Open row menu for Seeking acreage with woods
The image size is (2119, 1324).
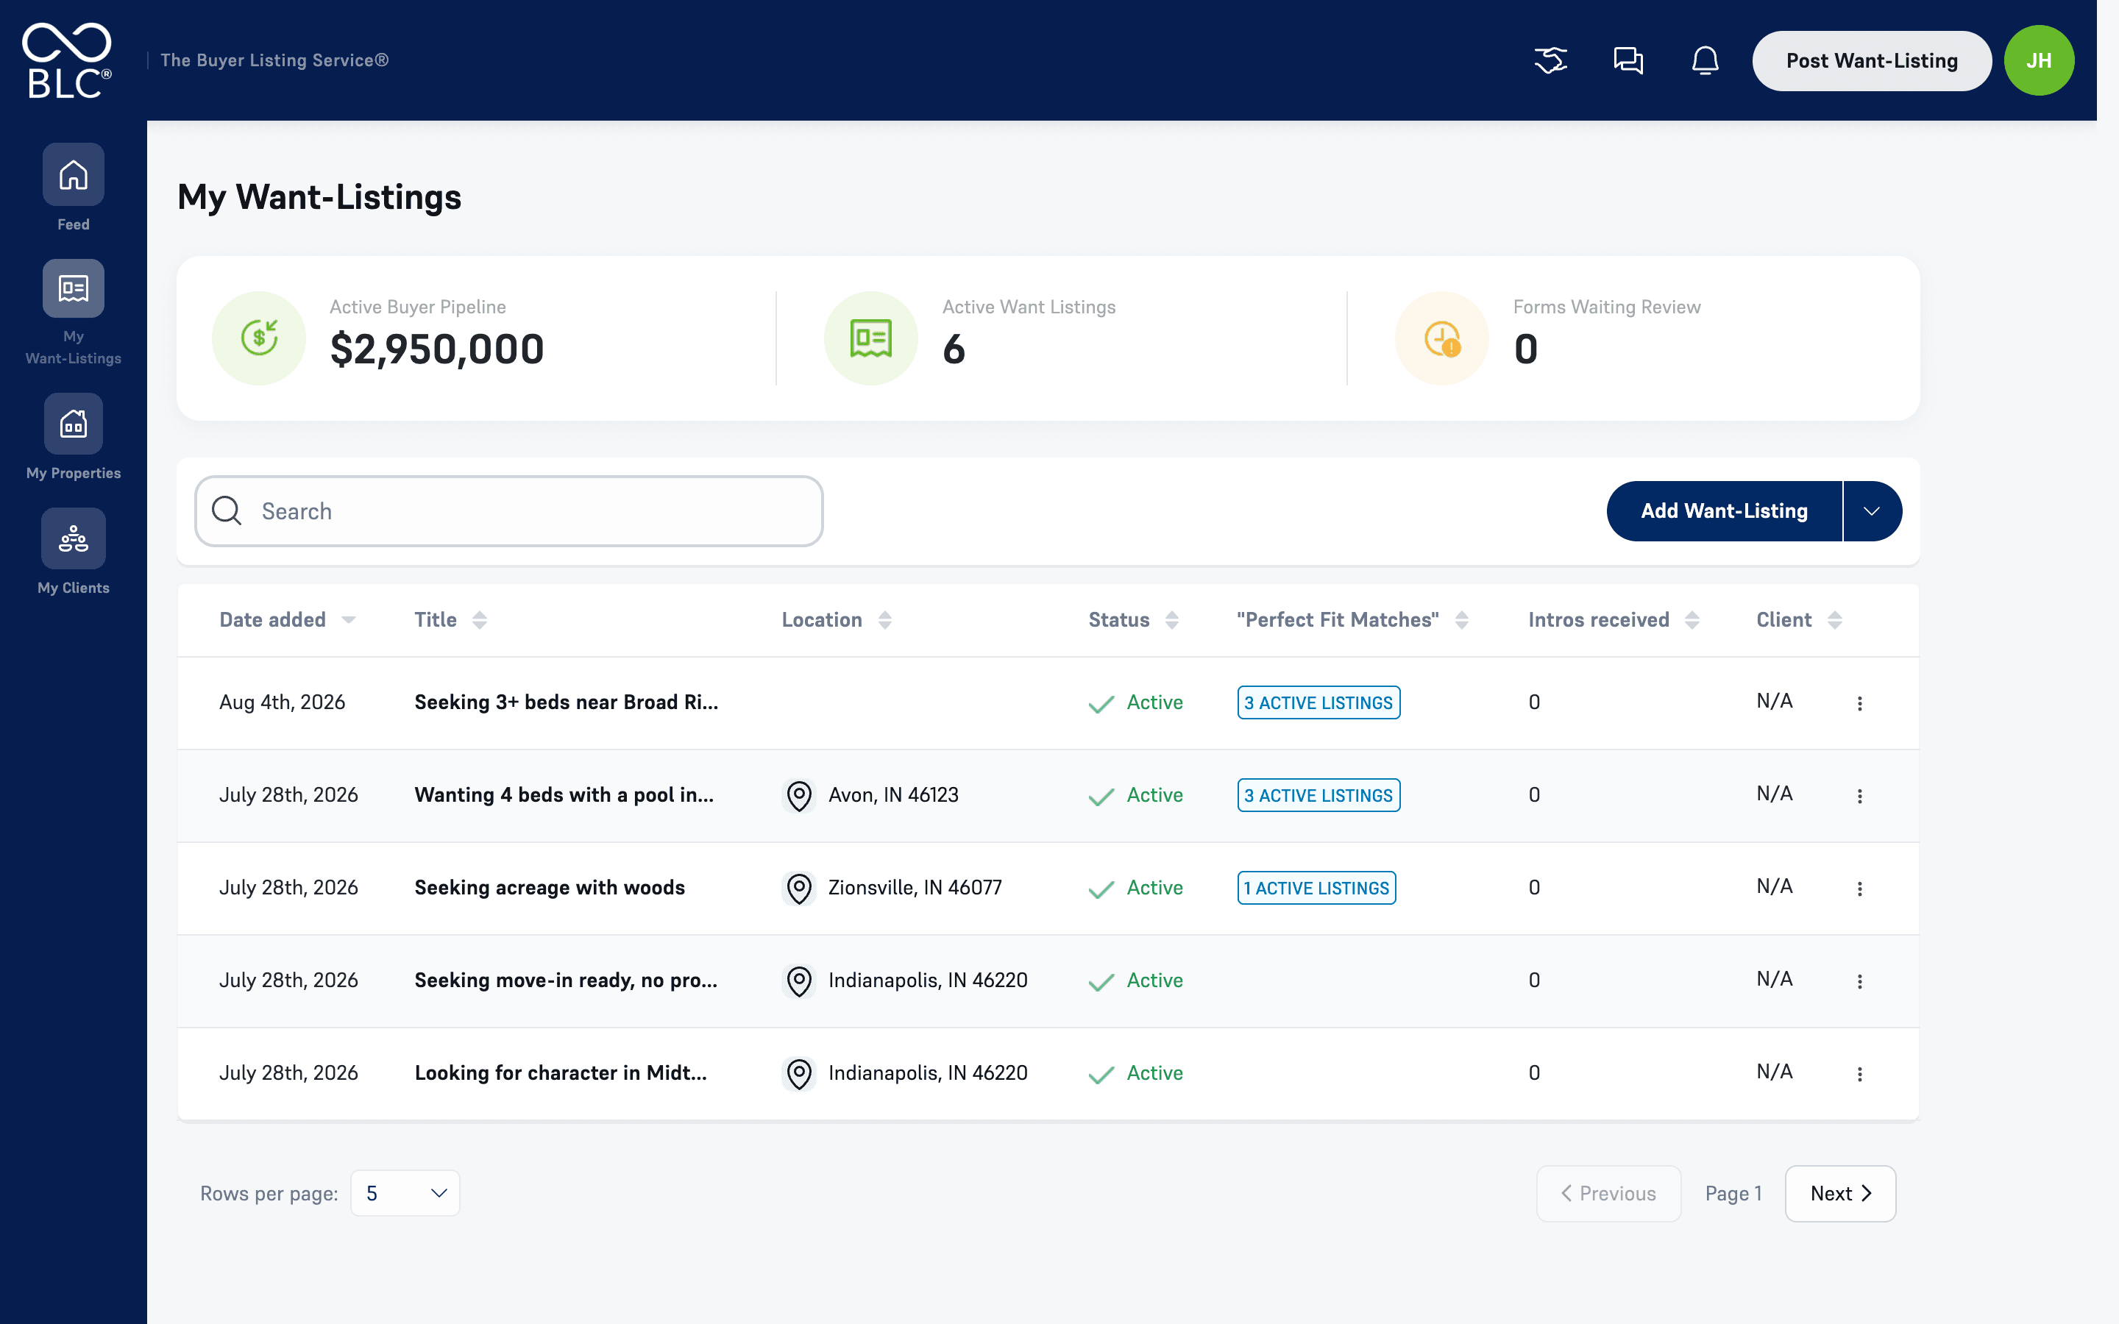tap(1859, 888)
